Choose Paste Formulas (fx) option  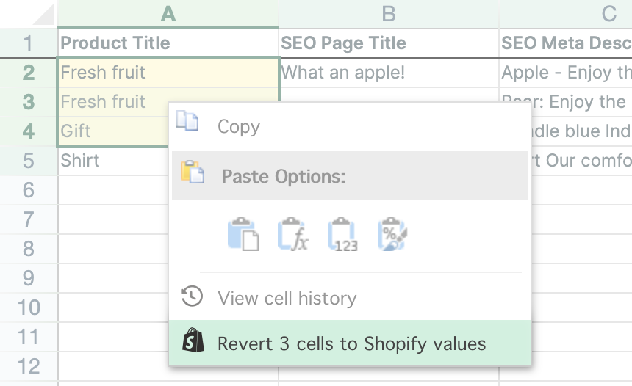pos(293,234)
